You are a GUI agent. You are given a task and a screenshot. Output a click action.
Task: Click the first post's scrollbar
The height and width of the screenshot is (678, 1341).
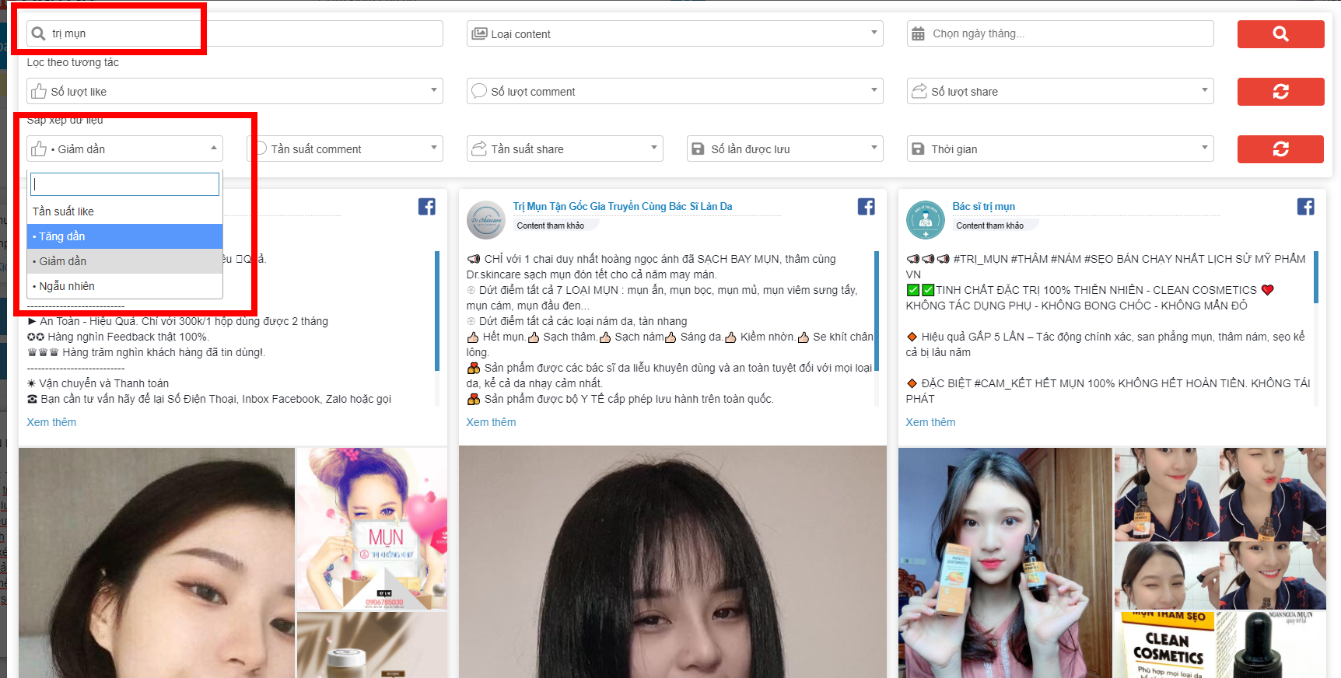tap(437, 311)
